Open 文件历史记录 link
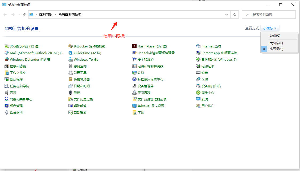The height and width of the screenshot is (171, 300). click(83, 99)
